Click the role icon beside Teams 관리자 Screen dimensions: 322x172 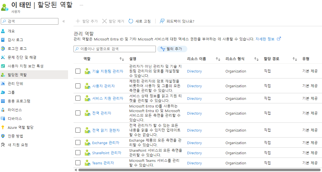88,163
